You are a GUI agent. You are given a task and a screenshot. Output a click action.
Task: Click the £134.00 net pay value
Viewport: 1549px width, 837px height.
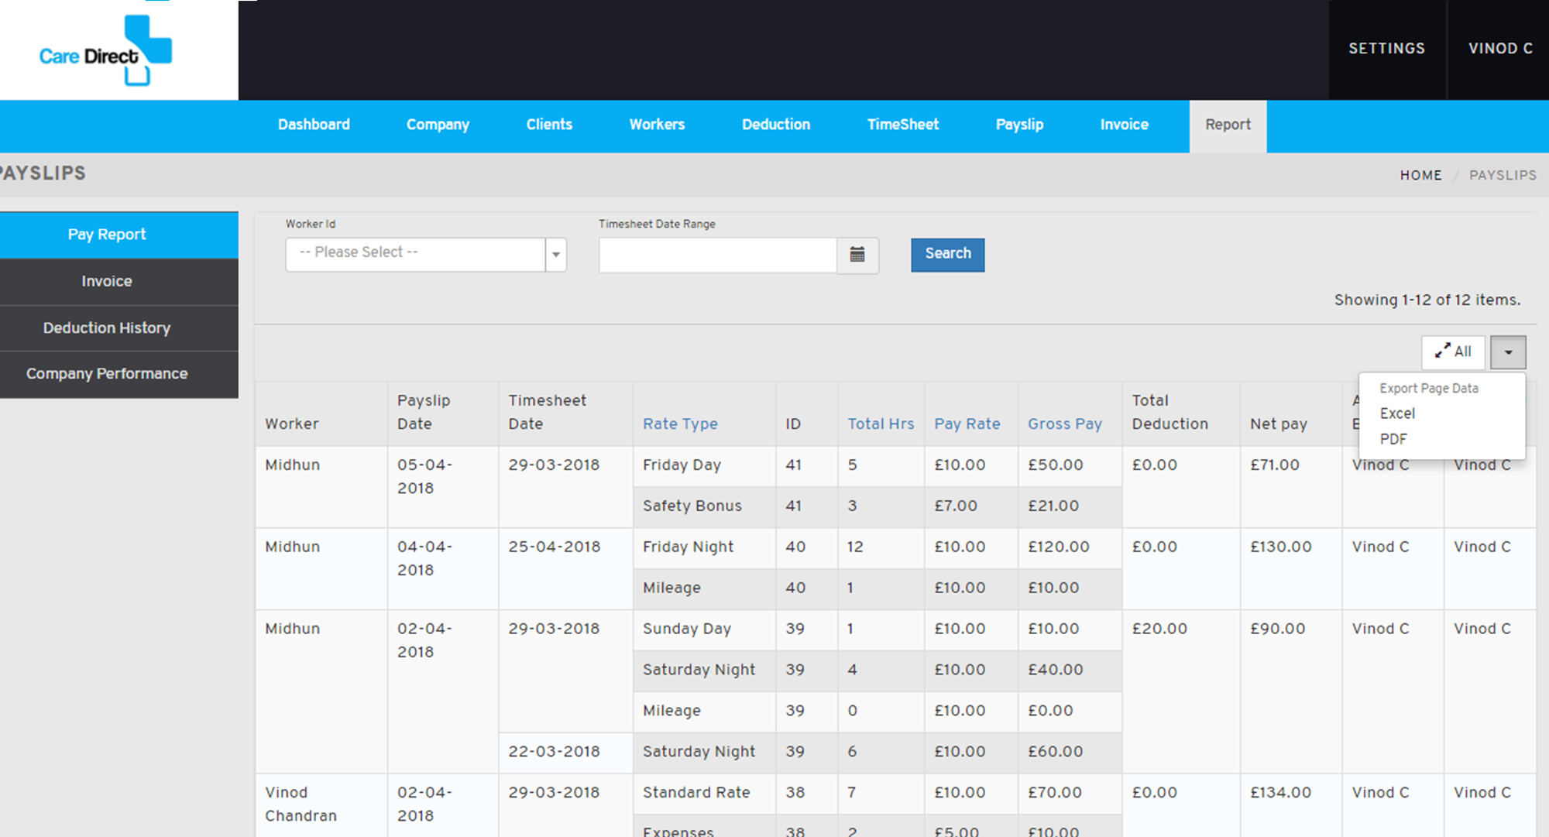pos(1280,792)
